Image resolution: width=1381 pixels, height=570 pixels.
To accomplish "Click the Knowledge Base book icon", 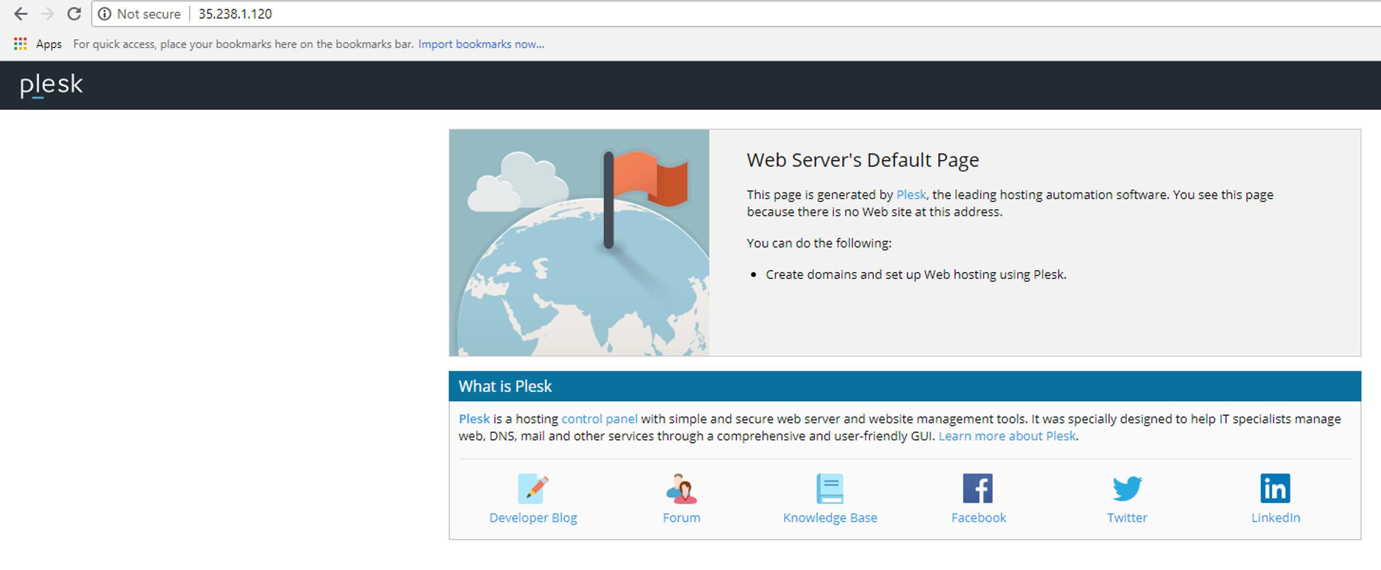I will click(830, 488).
